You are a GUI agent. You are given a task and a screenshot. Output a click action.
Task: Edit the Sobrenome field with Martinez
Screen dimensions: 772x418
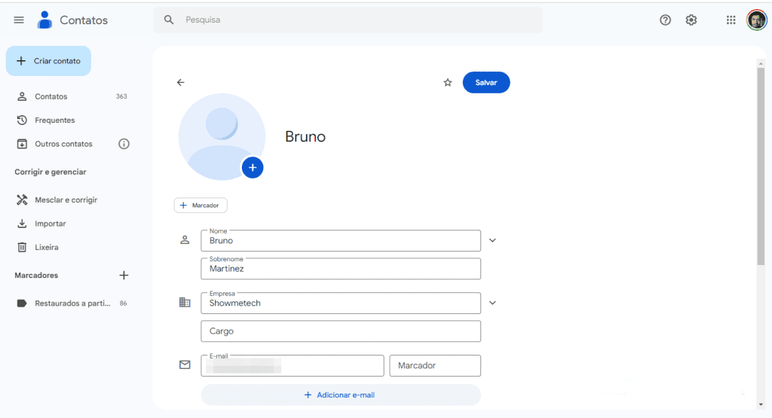pos(341,269)
